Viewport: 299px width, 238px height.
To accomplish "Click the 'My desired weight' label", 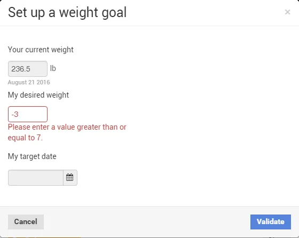I will tap(38, 95).
